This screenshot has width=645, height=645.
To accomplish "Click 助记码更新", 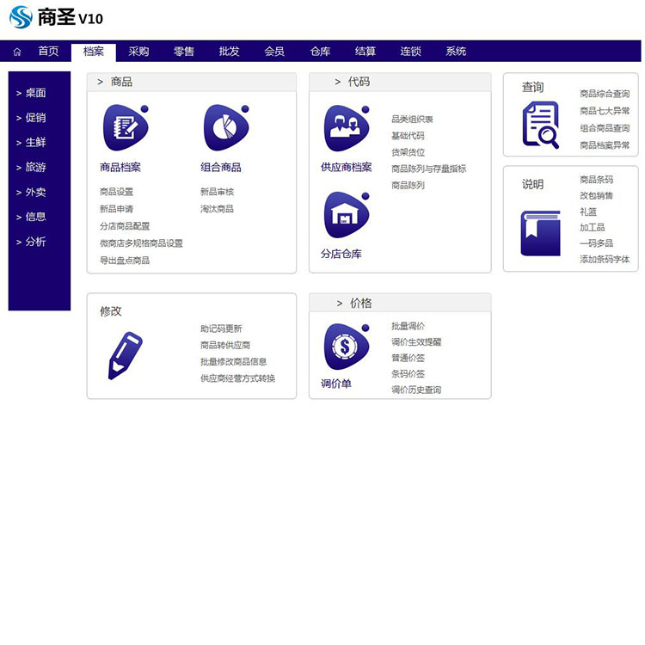I will [221, 329].
